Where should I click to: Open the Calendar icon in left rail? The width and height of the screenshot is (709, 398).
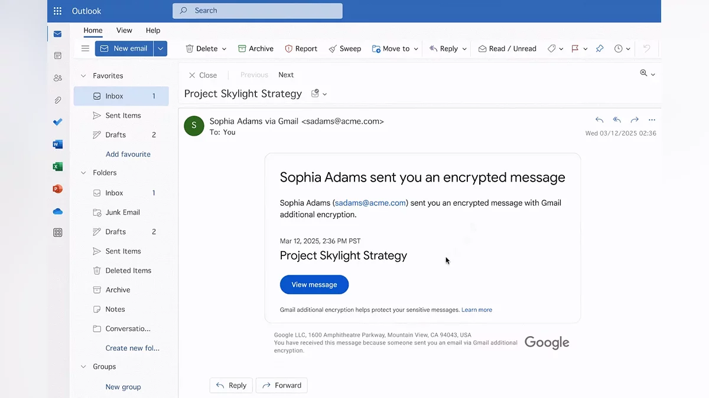[x=57, y=55]
